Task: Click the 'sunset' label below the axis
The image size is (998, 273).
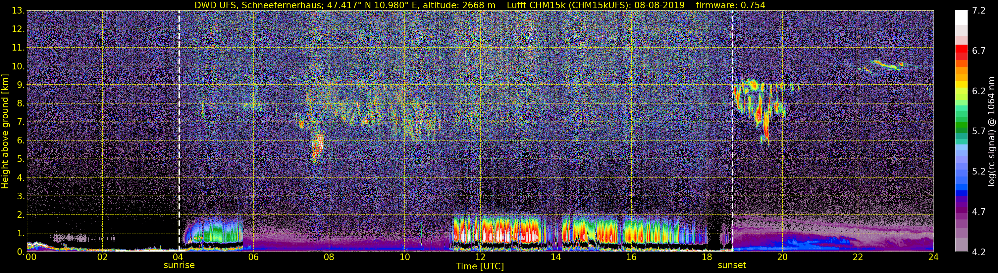Action: pyautogui.click(x=732, y=265)
